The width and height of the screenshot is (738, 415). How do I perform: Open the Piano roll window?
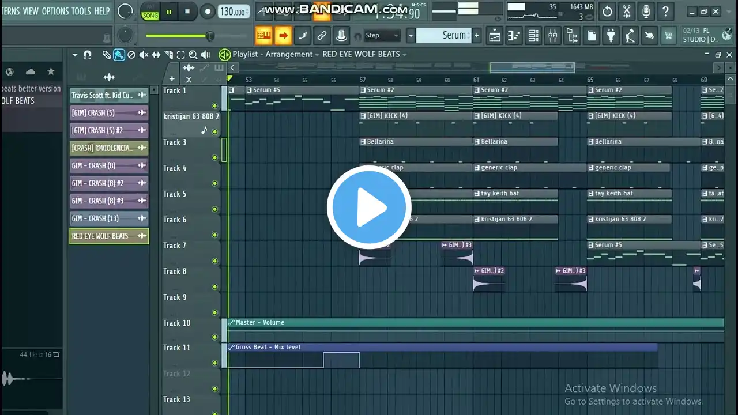point(514,36)
